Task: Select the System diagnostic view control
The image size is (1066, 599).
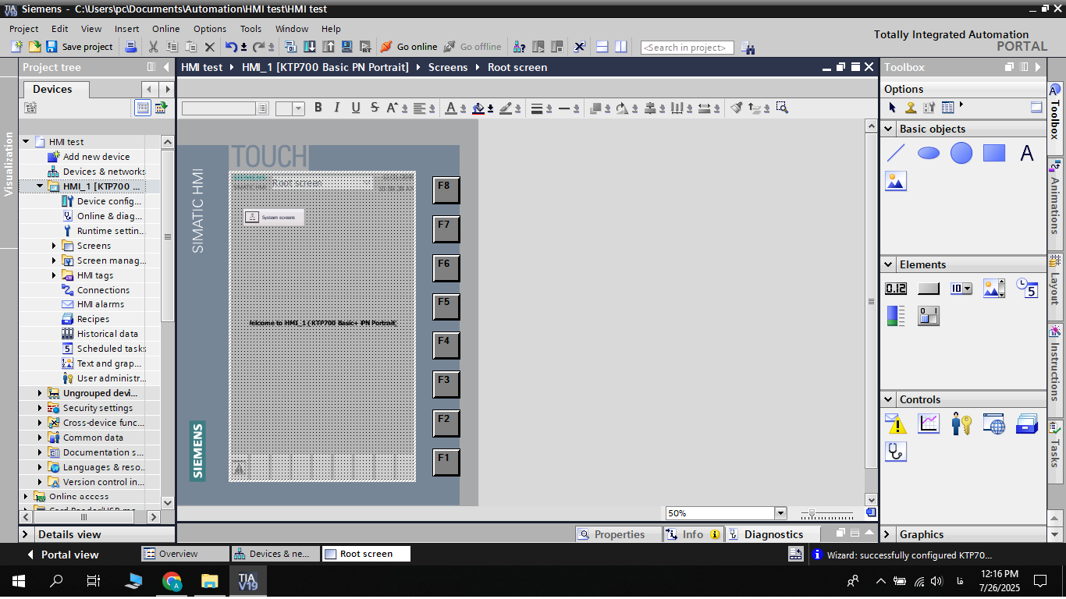Action: click(x=896, y=451)
